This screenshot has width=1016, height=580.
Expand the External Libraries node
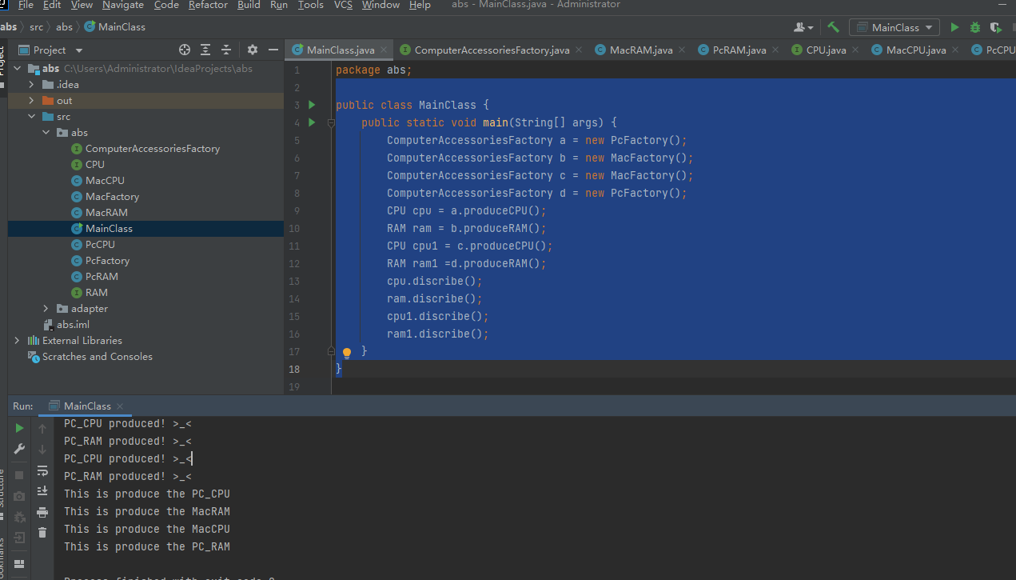18,341
